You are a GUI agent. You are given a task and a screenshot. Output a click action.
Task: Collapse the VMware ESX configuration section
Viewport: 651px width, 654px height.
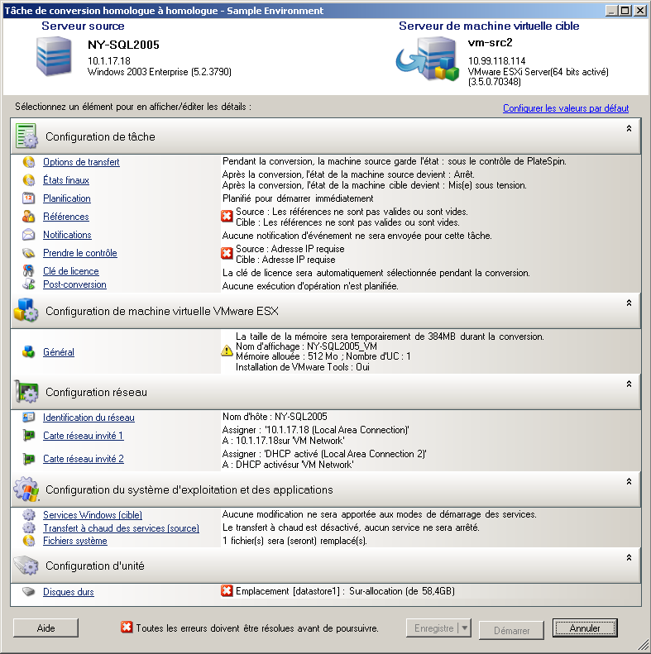tap(629, 303)
